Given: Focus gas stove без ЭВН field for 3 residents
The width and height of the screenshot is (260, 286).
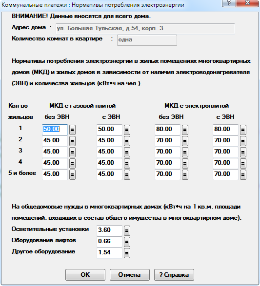Looking at the screenshot, I should point(55,152).
